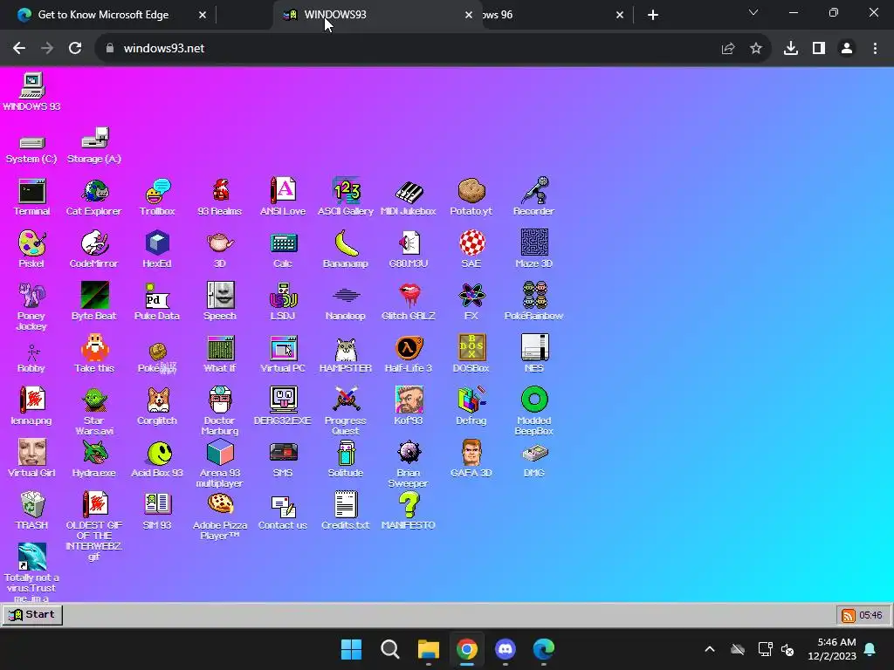Launch Potato.yt icon
The image size is (894, 670).
tap(471, 197)
